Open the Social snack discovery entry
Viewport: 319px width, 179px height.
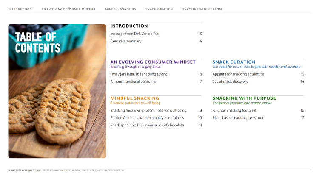click(x=230, y=81)
